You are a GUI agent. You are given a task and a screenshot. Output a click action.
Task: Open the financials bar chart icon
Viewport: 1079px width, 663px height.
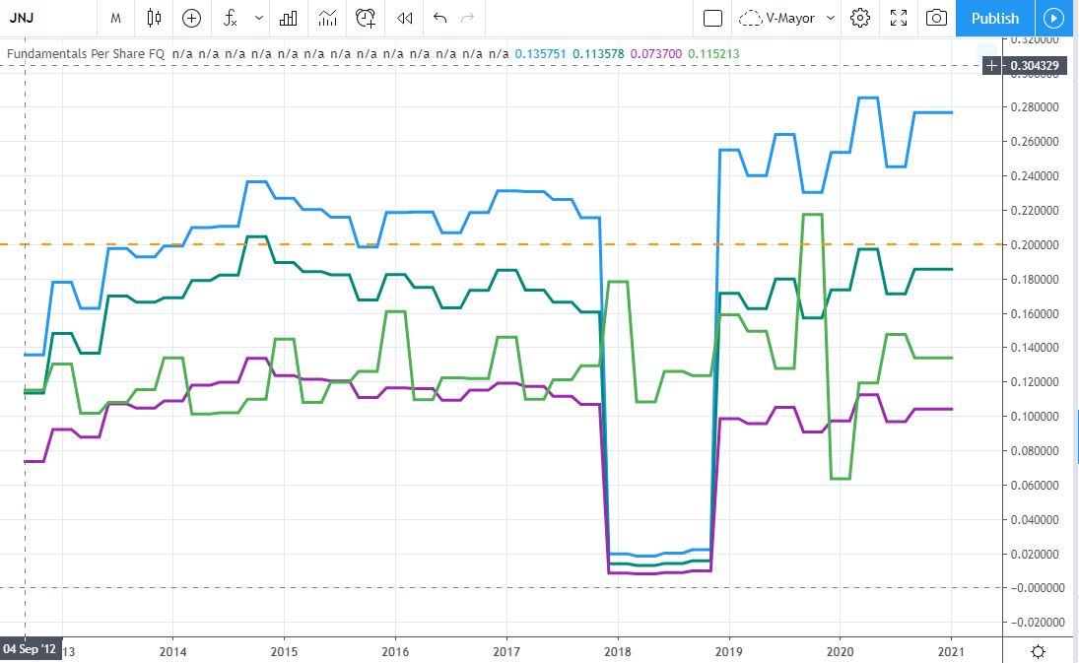point(289,18)
